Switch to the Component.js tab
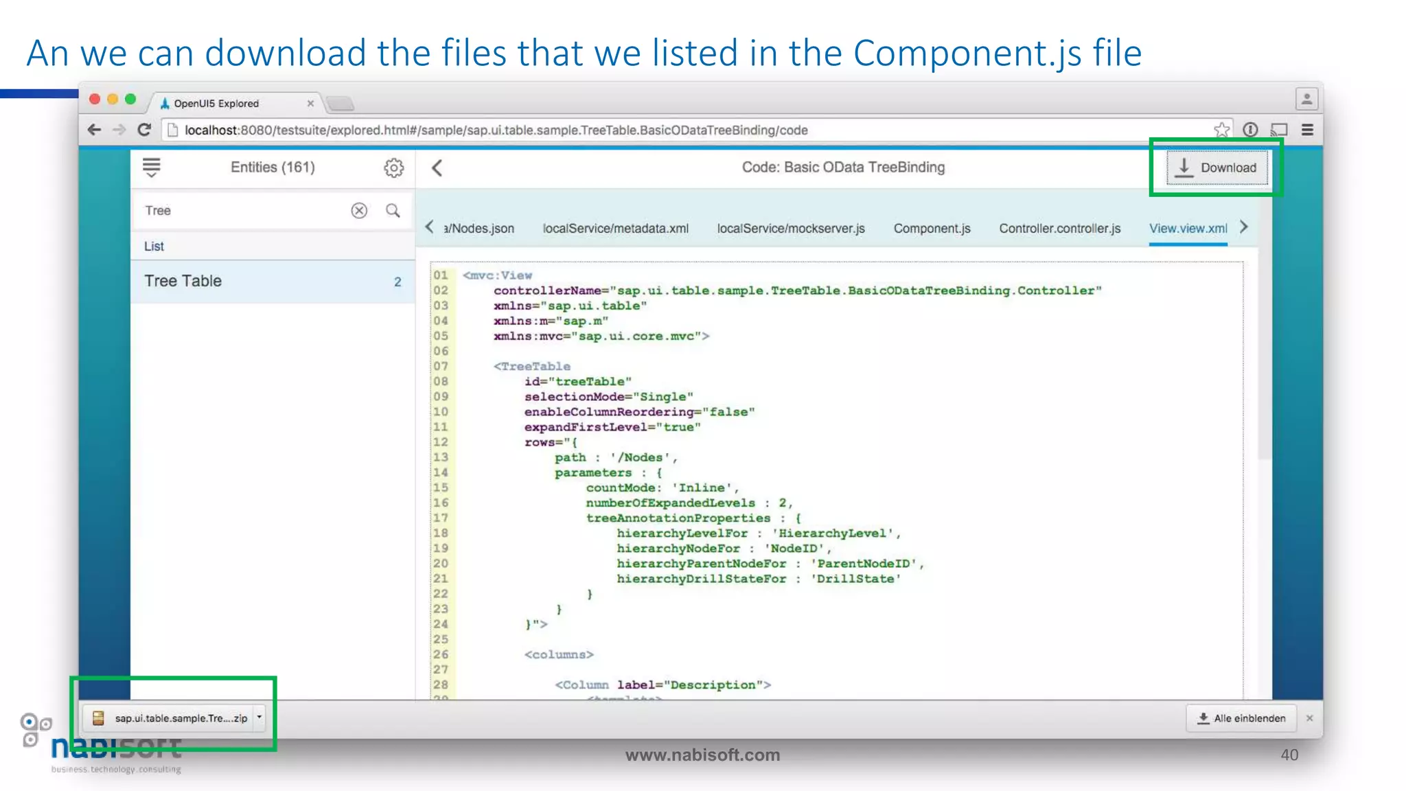Image resolution: width=1406 pixels, height=791 pixels. 932,229
